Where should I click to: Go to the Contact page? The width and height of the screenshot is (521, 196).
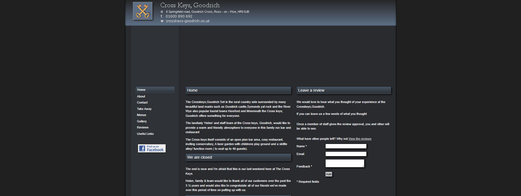click(142, 102)
